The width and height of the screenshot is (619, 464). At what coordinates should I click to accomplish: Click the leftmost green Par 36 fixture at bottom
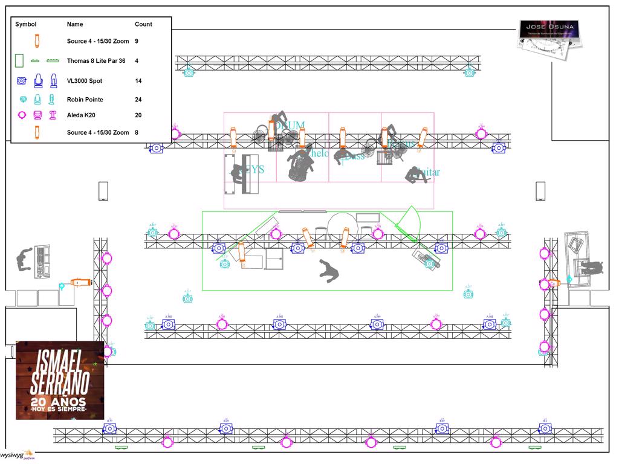122,448
